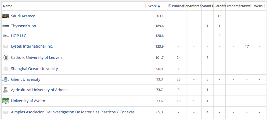Click Lystek news value 17
The image size is (267, 119).
pos(247,46)
